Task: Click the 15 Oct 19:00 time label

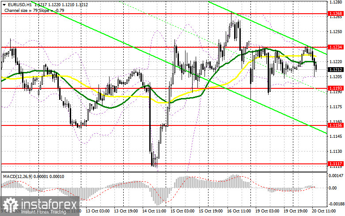Action: (x=211, y=211)
